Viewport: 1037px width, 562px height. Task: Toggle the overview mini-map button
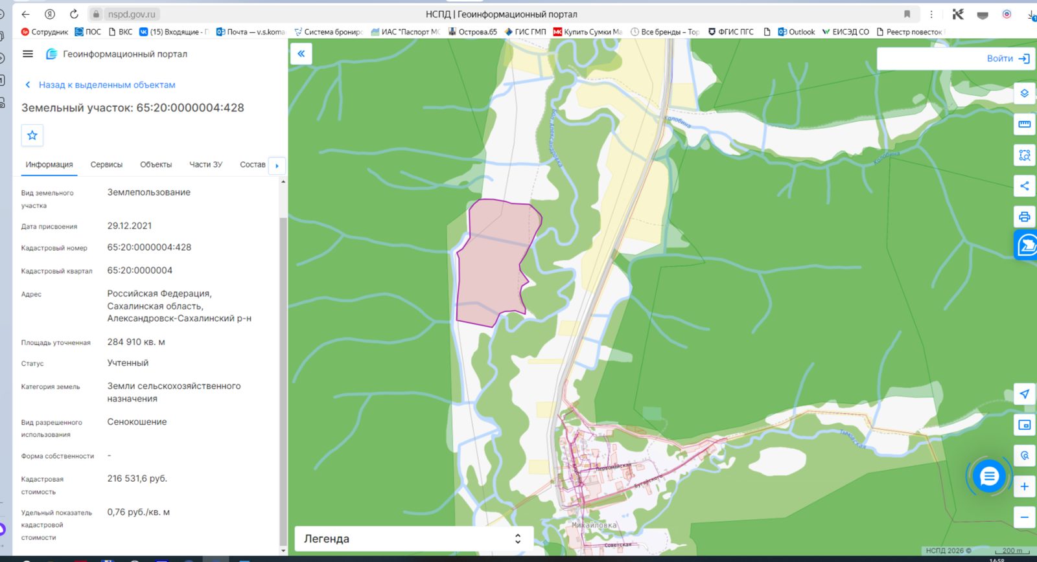tap(1024, 425)
